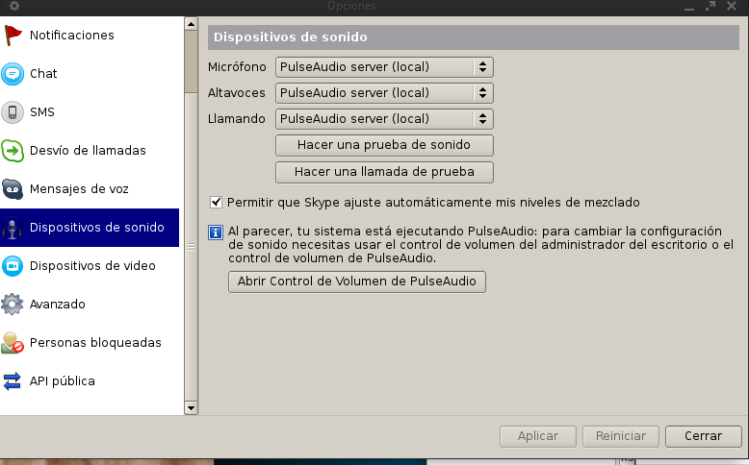Click the Avanzado gear icon
The width and height of the screenshot is (749, 465).
(x=13, y=305)
